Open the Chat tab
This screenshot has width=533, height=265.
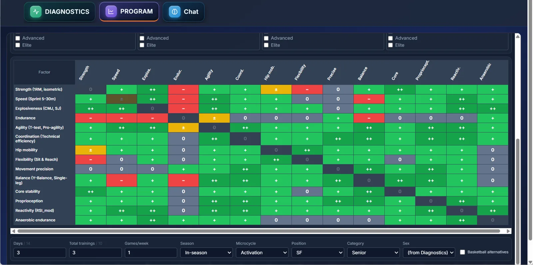184,12
